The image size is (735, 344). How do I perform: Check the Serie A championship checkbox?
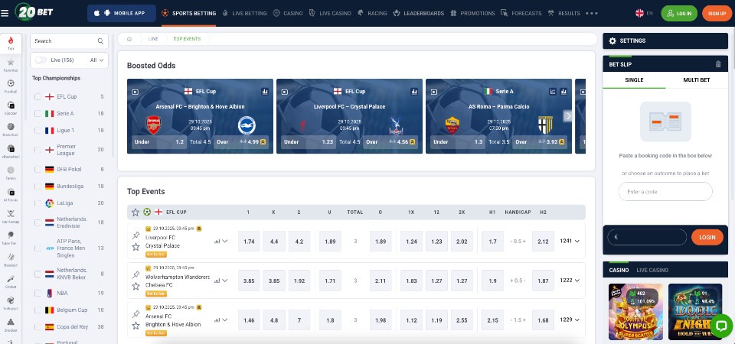[x=38, y=113]
